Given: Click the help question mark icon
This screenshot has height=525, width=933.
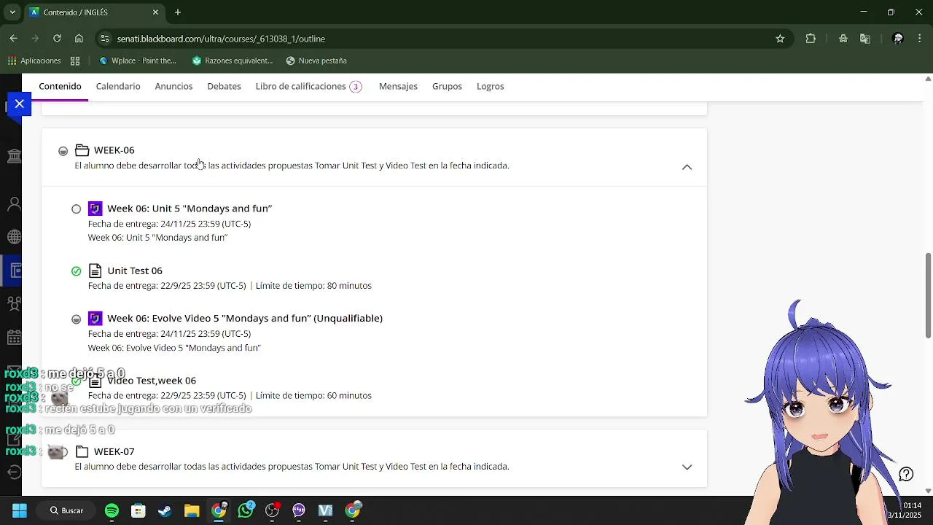Looking at the screenshot, I should click(x=906, y=475).
